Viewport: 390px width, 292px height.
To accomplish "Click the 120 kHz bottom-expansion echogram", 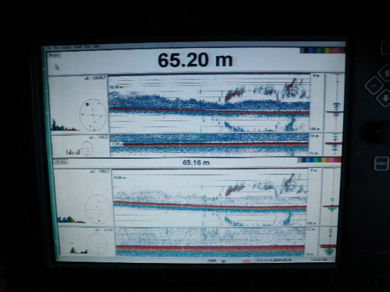I will click(211, 242).
